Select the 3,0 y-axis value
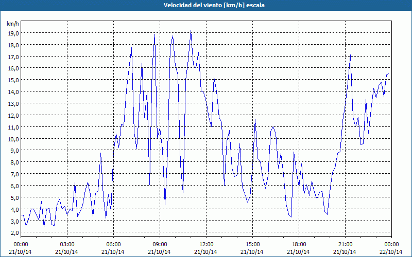Screen dimensions: 412x257 [x=15, y=222]
